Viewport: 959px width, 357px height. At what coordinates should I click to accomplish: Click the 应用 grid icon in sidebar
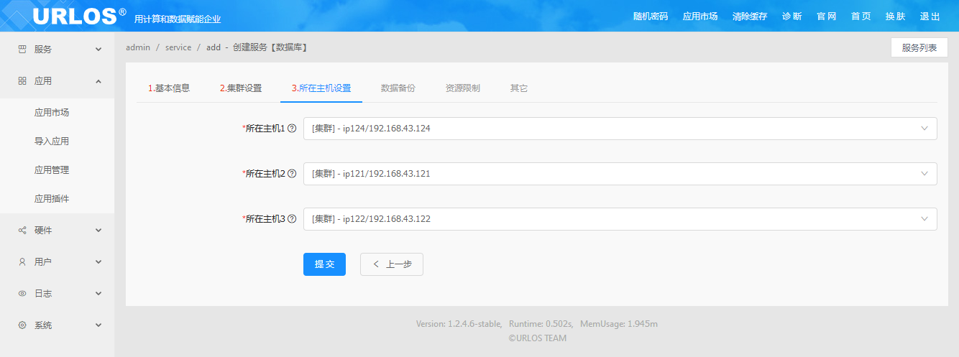(x=22, y=81)
